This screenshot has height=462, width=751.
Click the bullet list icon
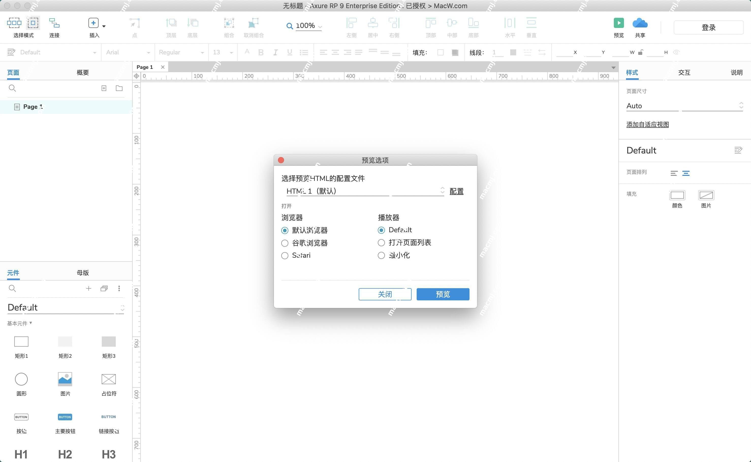pos(304,53)
